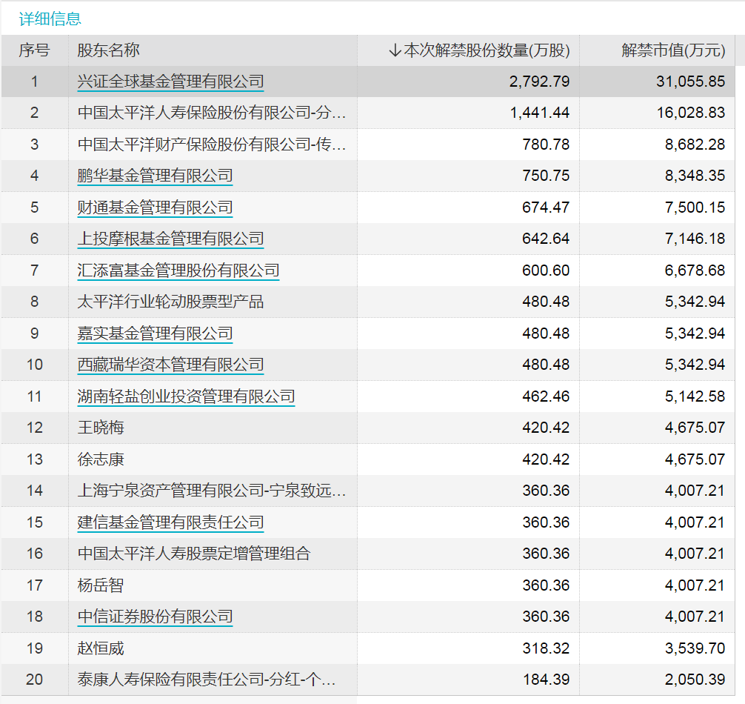Viewport: 745px width, 704px height.
Task: Sort by 本次解禁股份数量 down-arrow icon
Action: [395, 50]
